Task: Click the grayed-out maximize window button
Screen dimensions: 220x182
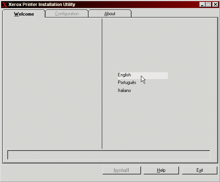Action: pyautogui.click(x=209, y=5)
